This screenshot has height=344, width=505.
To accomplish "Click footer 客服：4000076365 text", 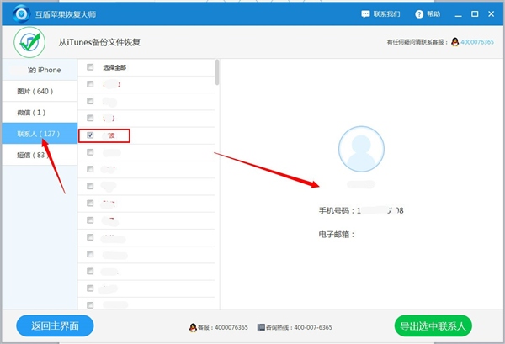I will click(222, 327).
